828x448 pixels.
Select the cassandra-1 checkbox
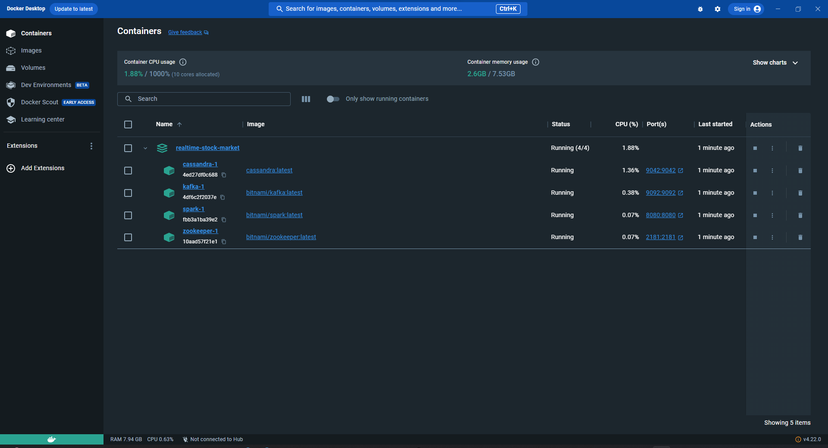pos(128,171)
